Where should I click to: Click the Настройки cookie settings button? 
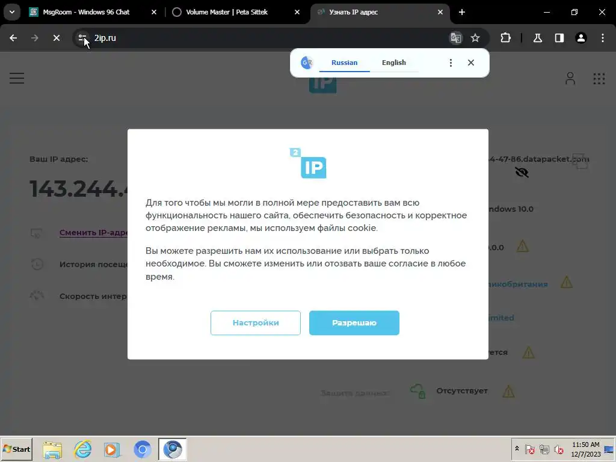pos(255,323)
